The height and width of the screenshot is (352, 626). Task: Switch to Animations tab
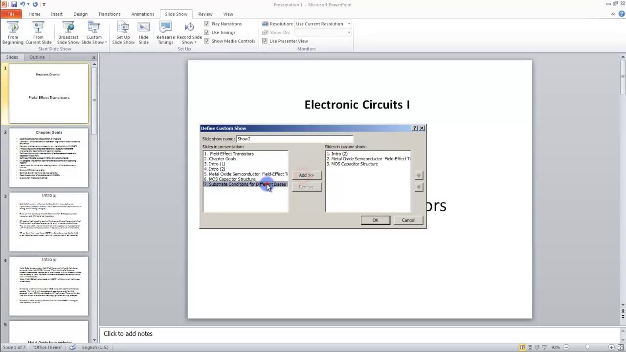coord(142,14)
